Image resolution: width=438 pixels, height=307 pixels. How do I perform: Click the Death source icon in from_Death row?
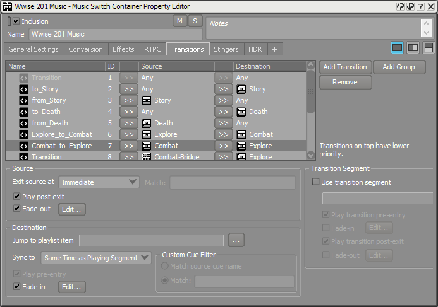[x=147, y=123]
